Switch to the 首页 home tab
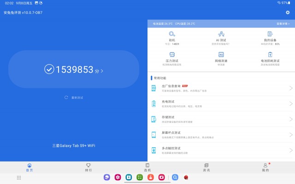Image resolution: width=295 pixels, height=184 pixels. pyautogui.click(x=29, y=167)
